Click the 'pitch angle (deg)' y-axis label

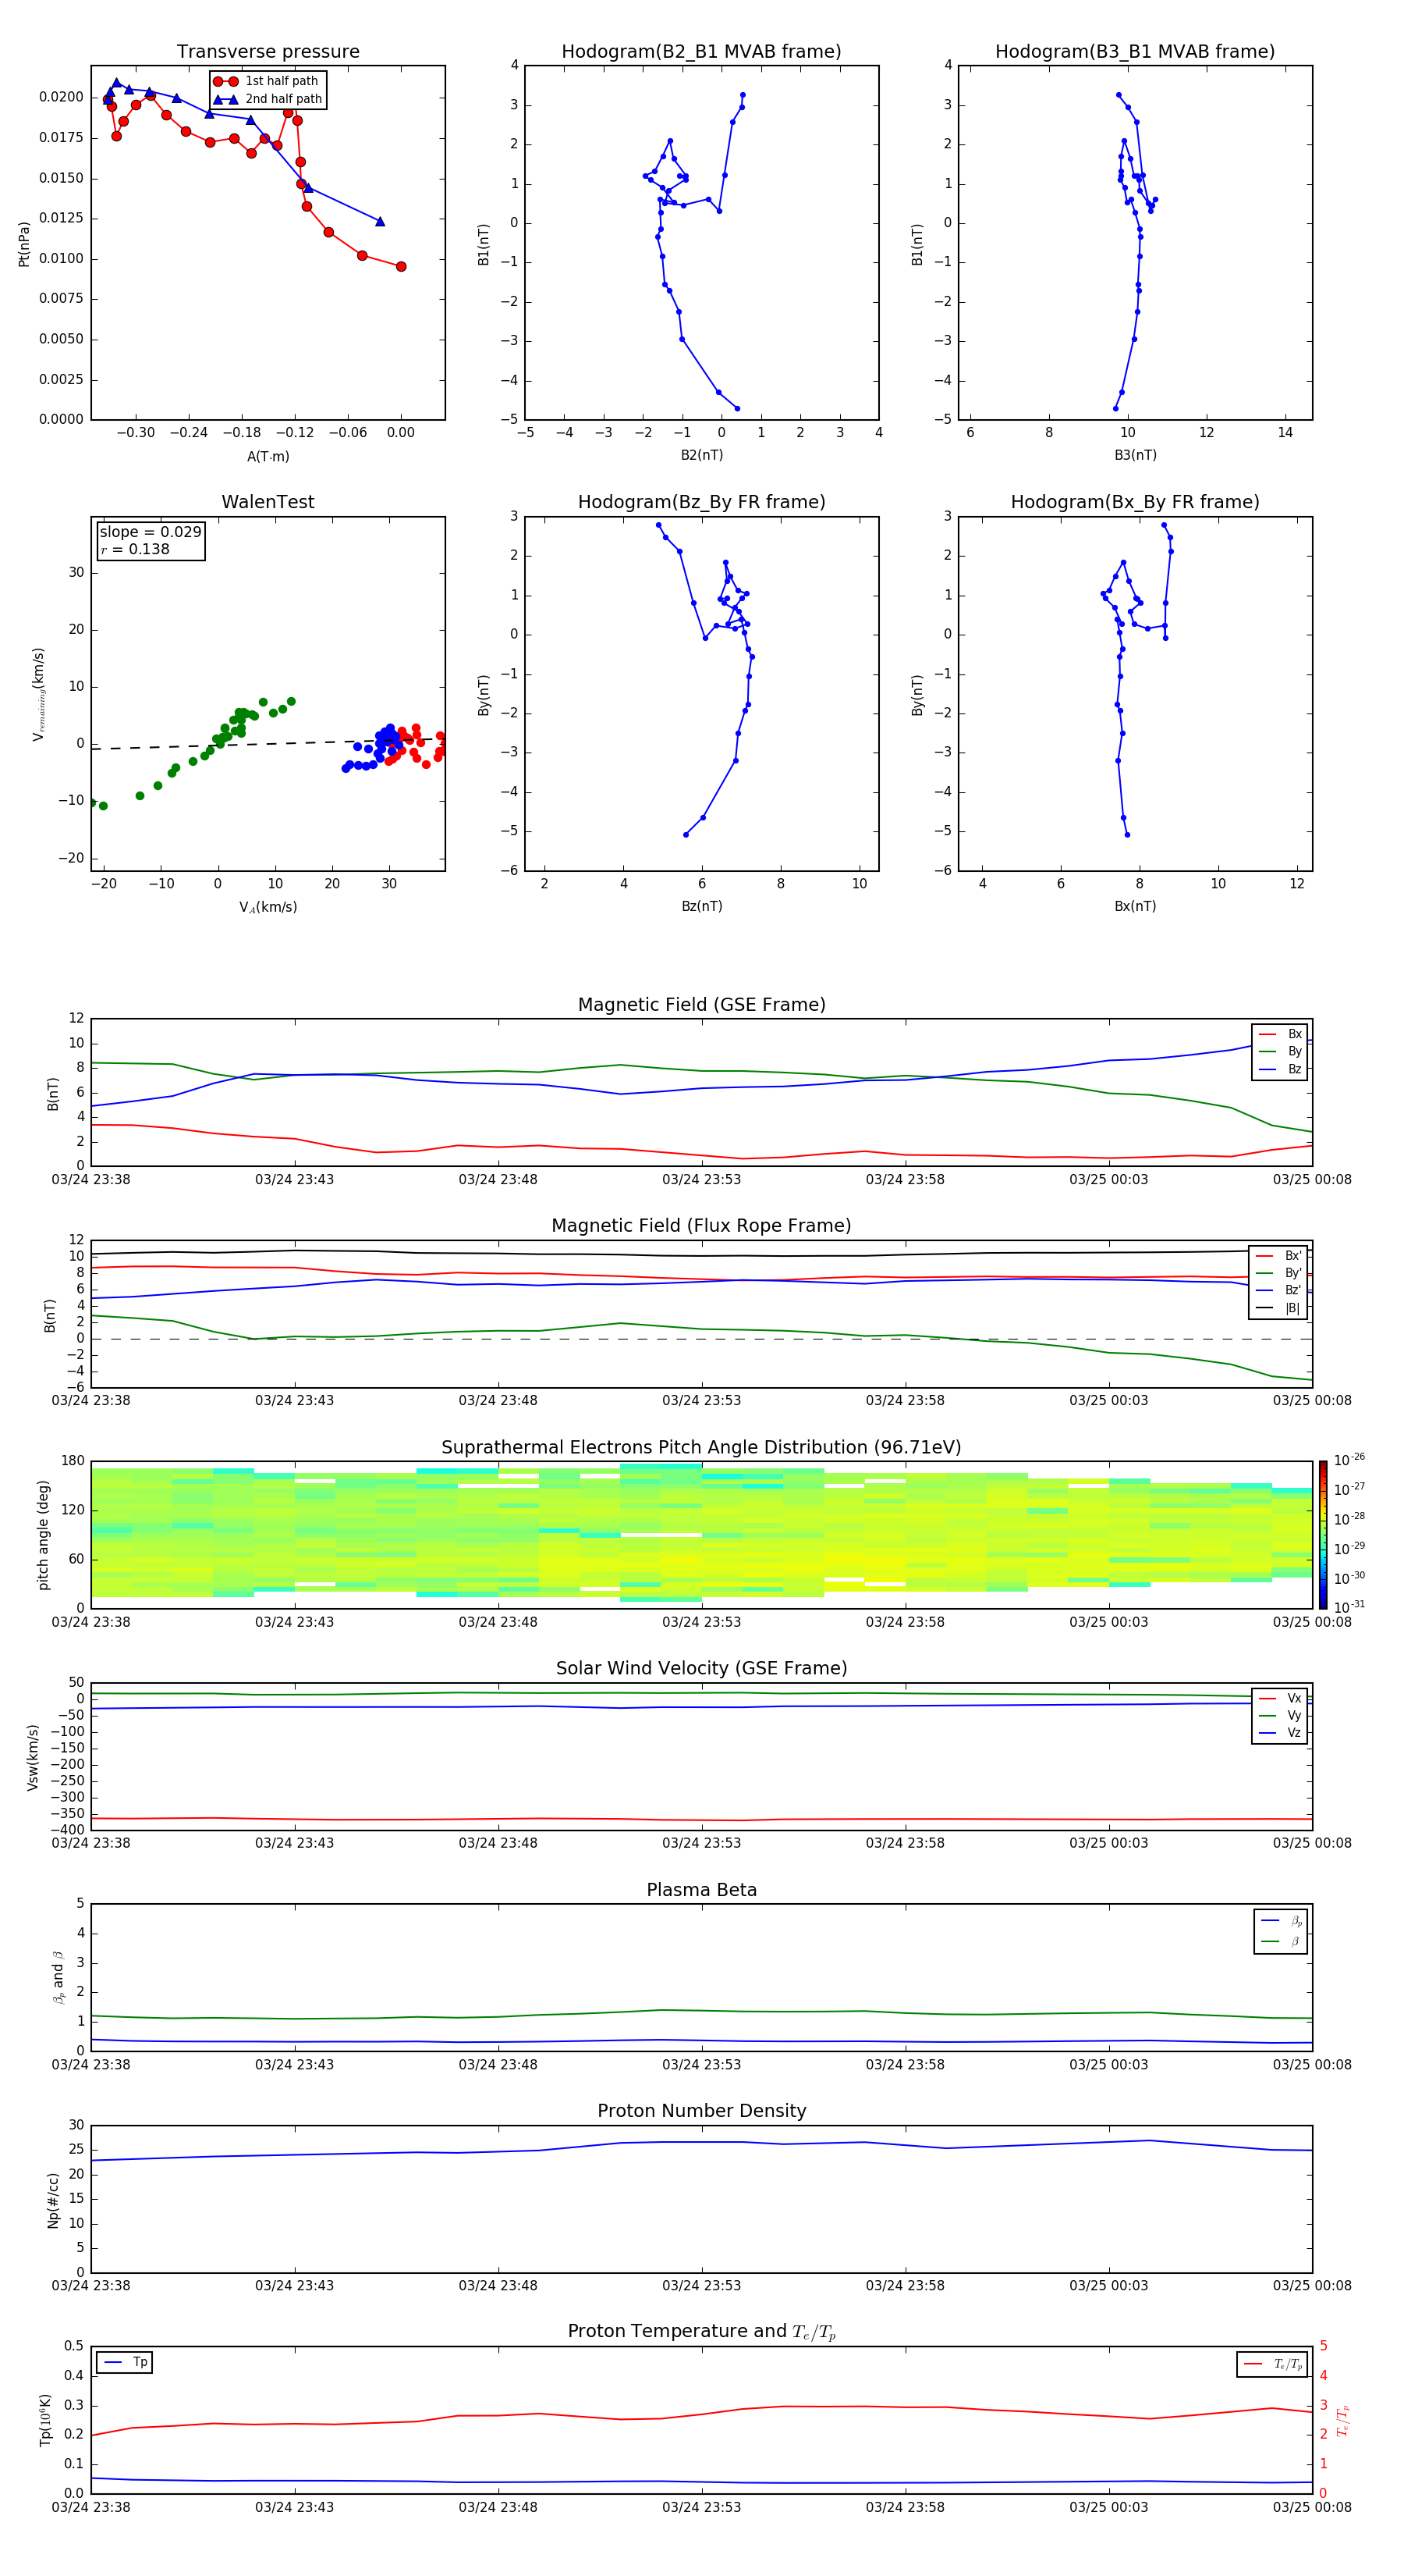pyautogui.click(x=43, y=1534)
